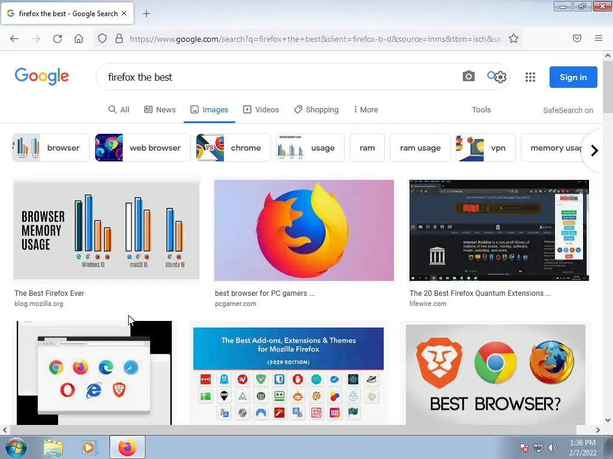Open quick settings gear icon
Viewport: 613px width, 459px height.
tap(500, 77)
